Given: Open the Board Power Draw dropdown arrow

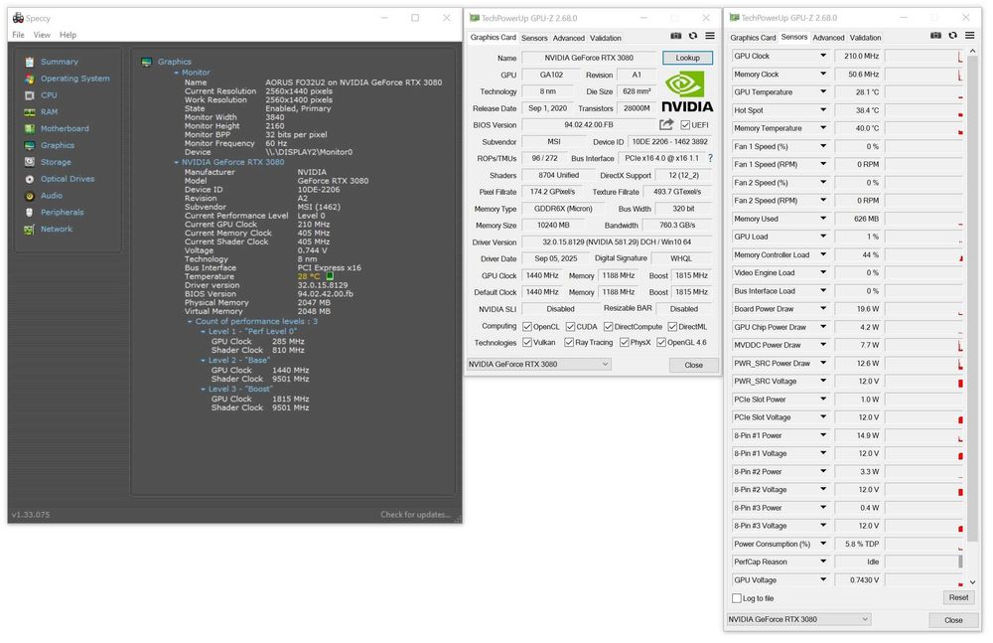Looking at the screenshot, I should [823, 309].
